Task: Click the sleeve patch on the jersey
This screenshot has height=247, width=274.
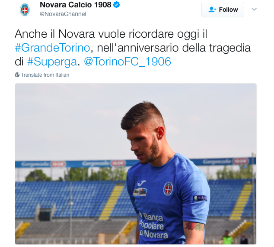Action: 200,198
